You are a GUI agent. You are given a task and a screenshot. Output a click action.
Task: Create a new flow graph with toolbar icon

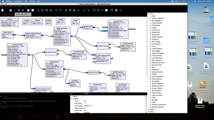[3, 10]
